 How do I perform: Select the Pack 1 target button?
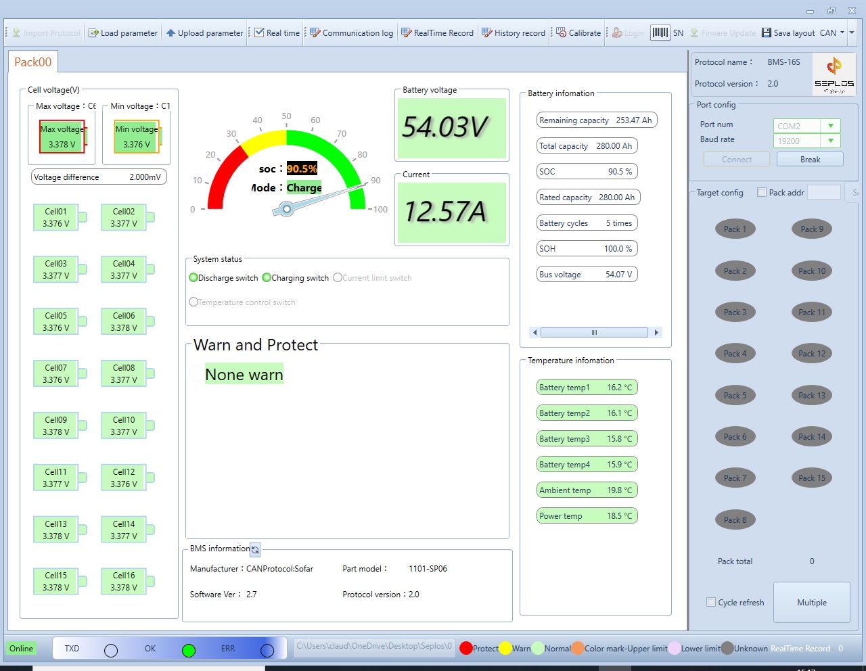point(735,229)
